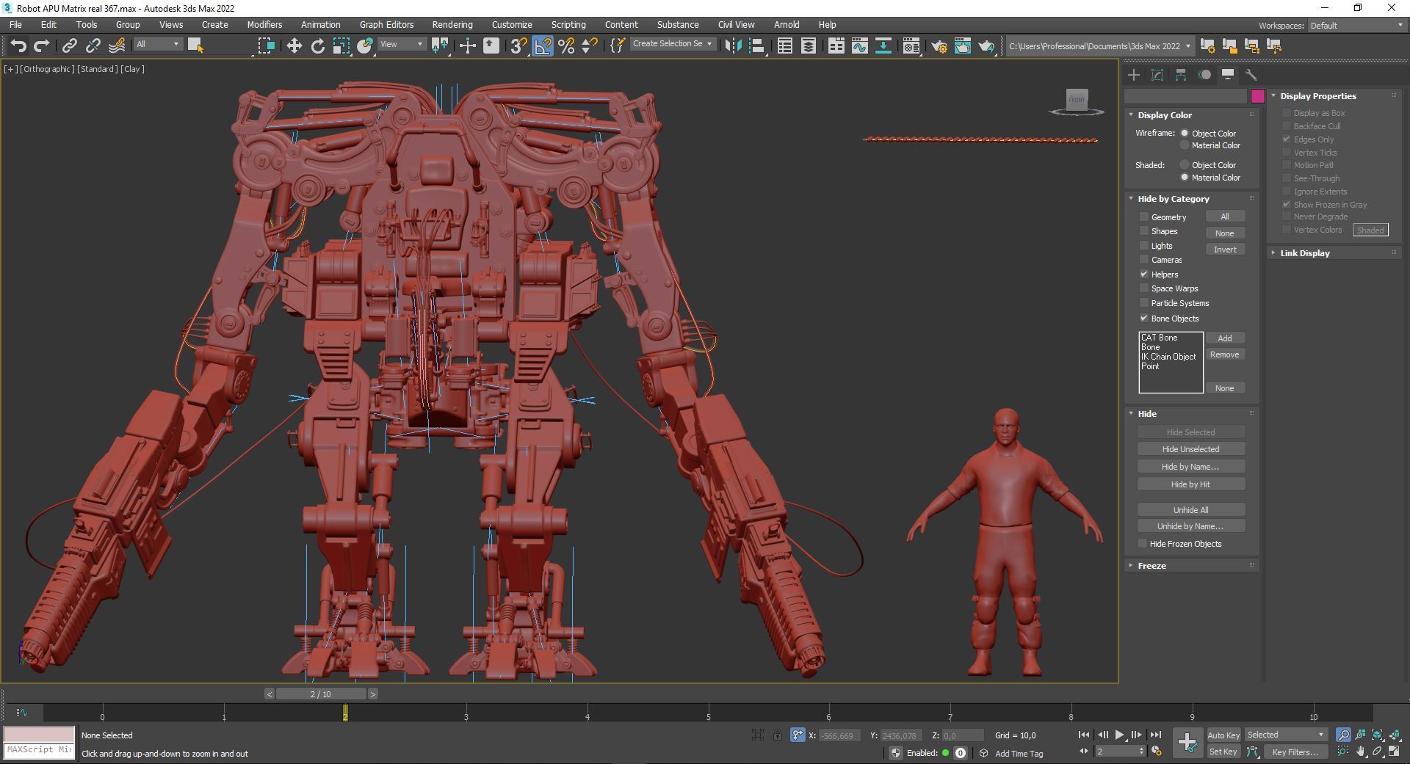
Task: Open Render Setup teapot icon
Action: click(x=939, y=46)
